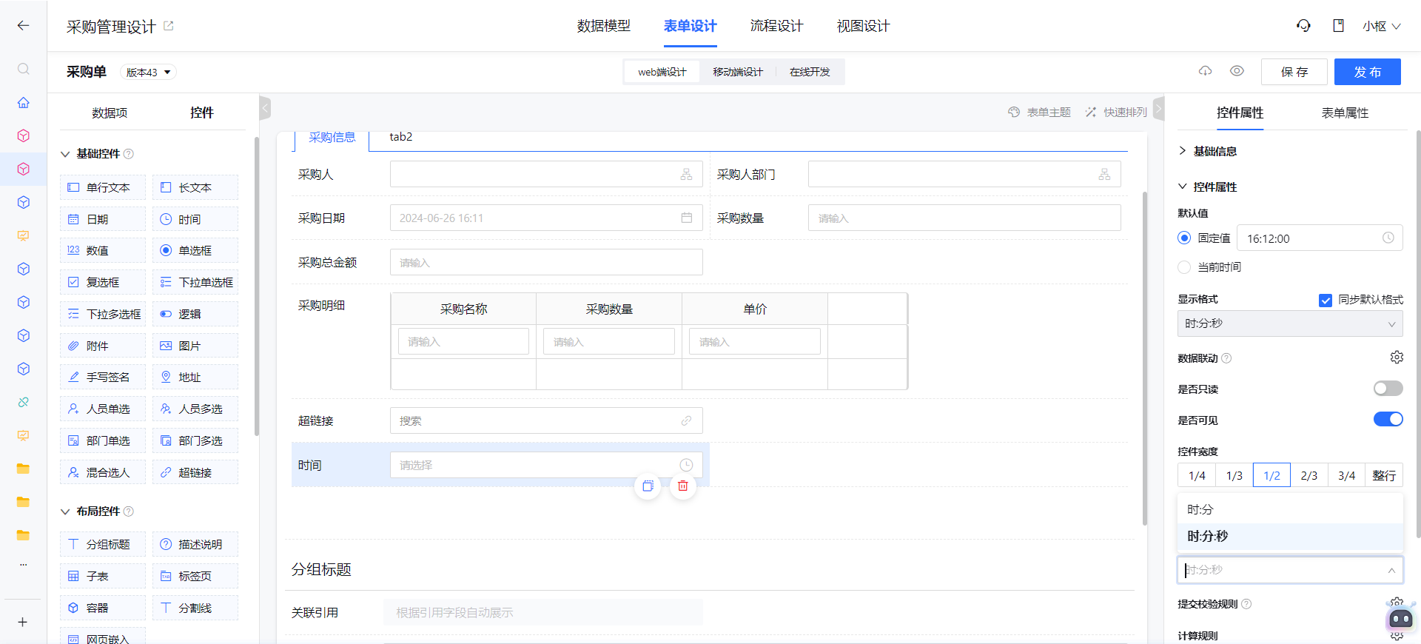The width and height of the screenshot is (1421, 644).
Task: Collapse the 基础控件 section
Action: [x=65, y=154]
